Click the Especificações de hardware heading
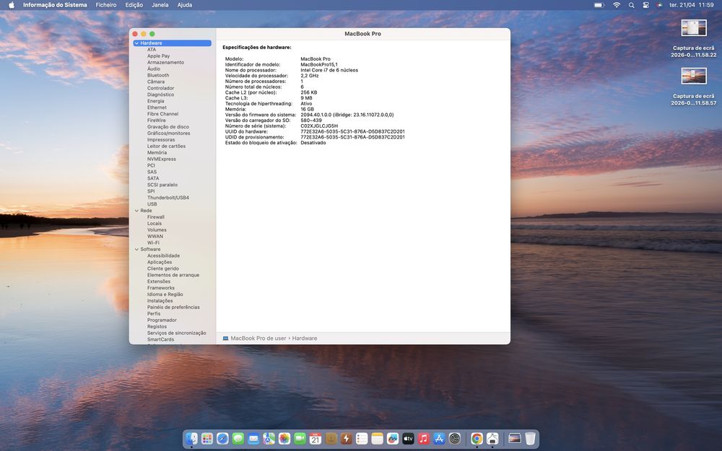722x451 pixels. pos(257,48)
